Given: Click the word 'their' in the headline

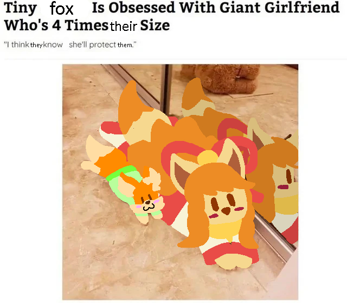Looking at the screenshot, I should click(124, 26).
